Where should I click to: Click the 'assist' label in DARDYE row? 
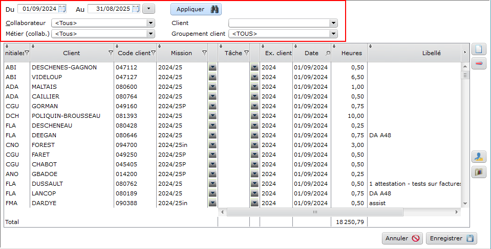pos(377,203)
